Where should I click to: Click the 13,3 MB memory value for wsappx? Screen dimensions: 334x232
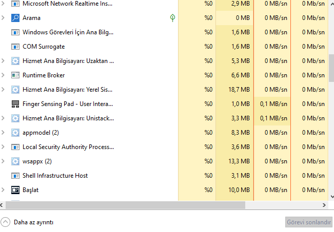coord(239,161)
